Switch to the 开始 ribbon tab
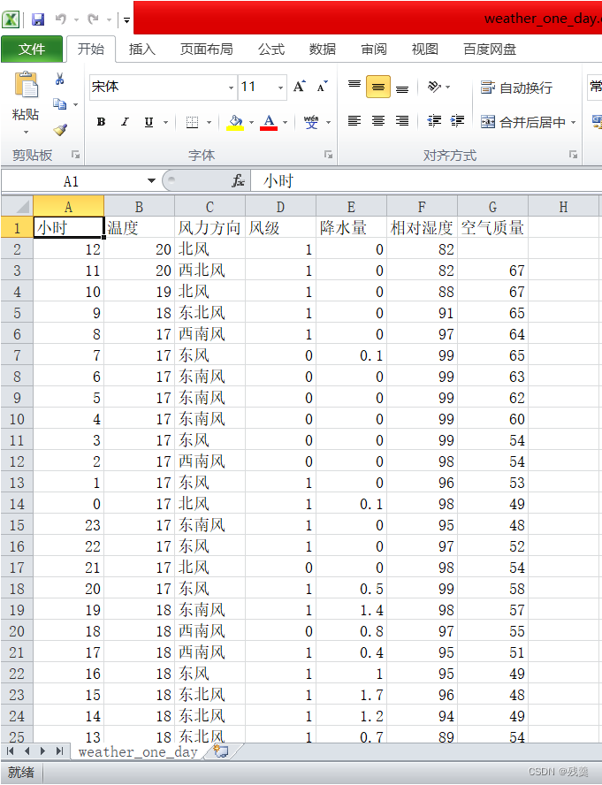Screen dimensions: 602x785 click(91, 50)
